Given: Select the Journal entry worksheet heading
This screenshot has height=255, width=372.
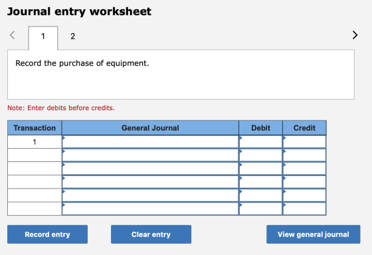Looking at the screenshot, I should (x=79, y=11).
